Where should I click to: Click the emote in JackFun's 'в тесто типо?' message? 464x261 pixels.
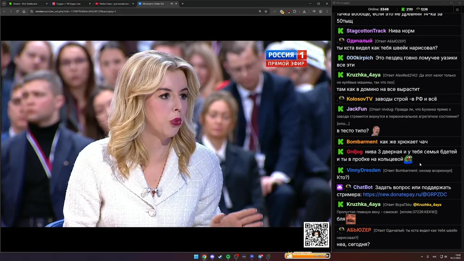tap(376, 130)
